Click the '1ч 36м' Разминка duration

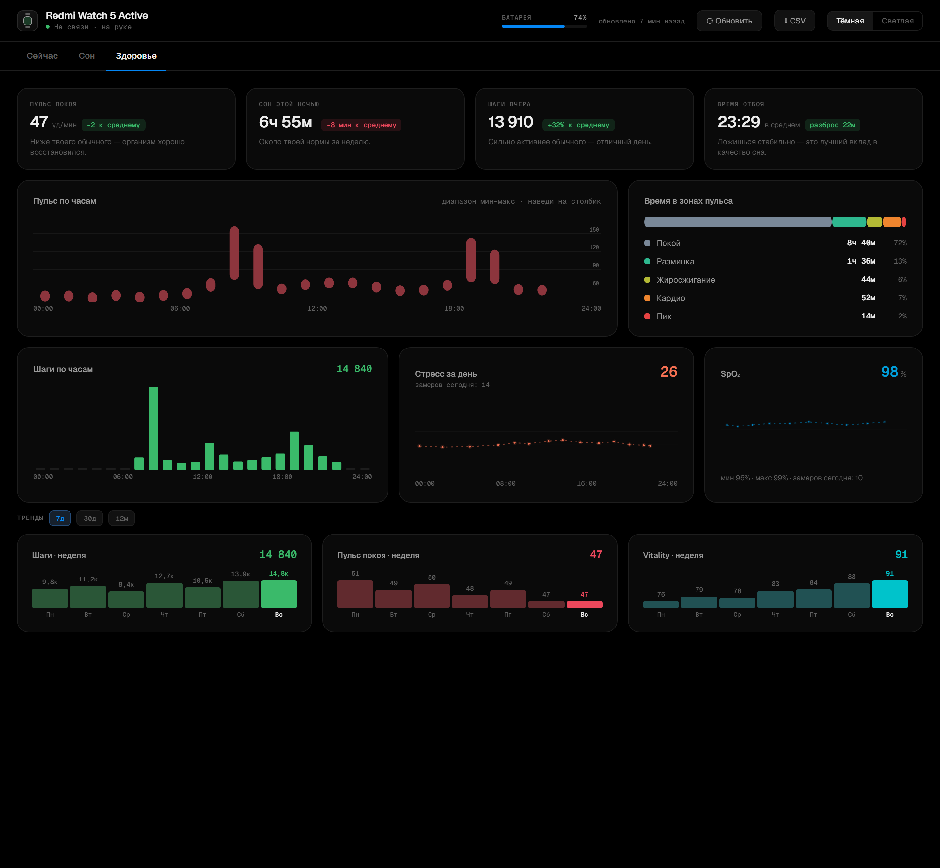point(861,261)
